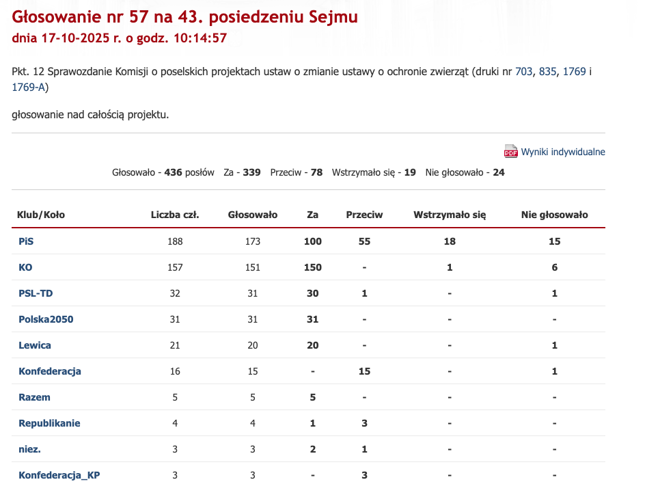The height and width of the screenshot is (497, 645).
Task: Open document link 703
Action: (x=523, y=71)
